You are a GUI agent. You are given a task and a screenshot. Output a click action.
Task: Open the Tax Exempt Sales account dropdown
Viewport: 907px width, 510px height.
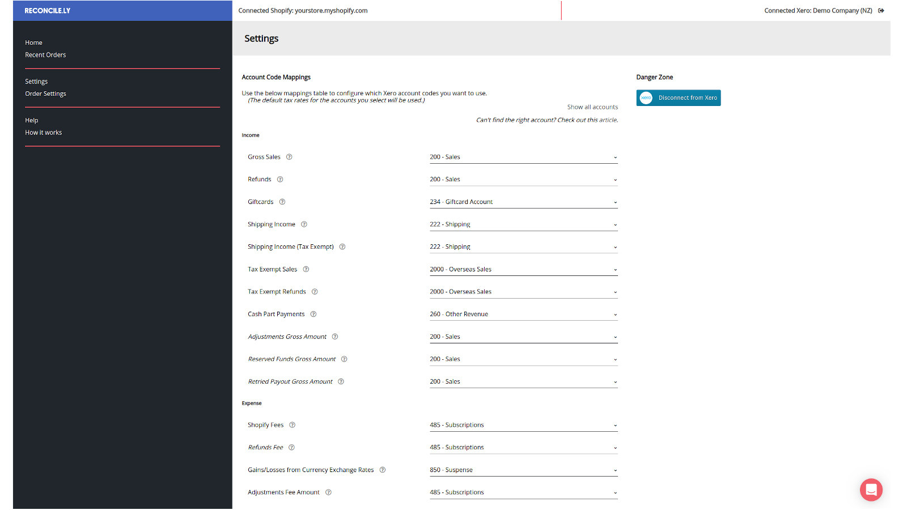523,269
